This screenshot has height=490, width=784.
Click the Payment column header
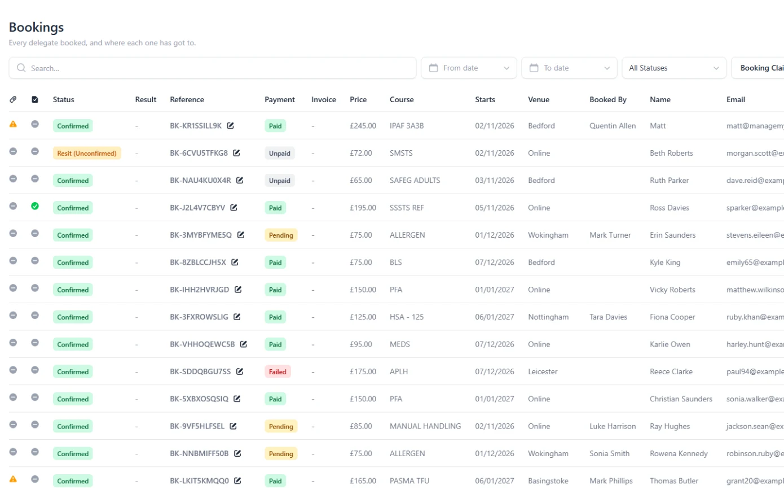click(x=280, y=99)
